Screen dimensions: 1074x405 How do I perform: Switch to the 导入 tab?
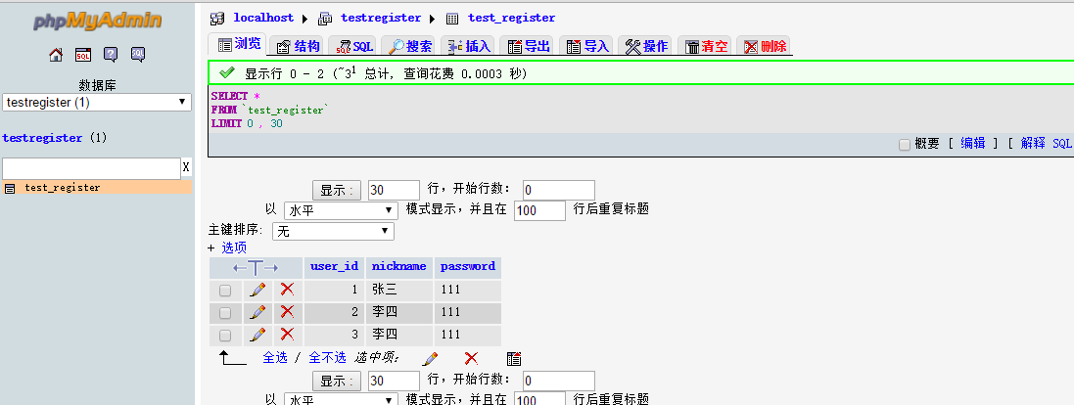(x=587, y=47)
